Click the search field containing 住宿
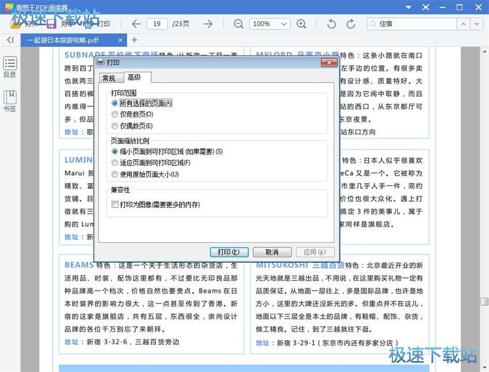The height and width of the screenshot is (372, 489). [412, 24]
